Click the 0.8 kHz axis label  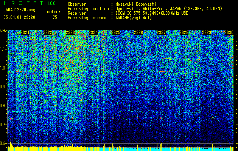tap(3, 106)
